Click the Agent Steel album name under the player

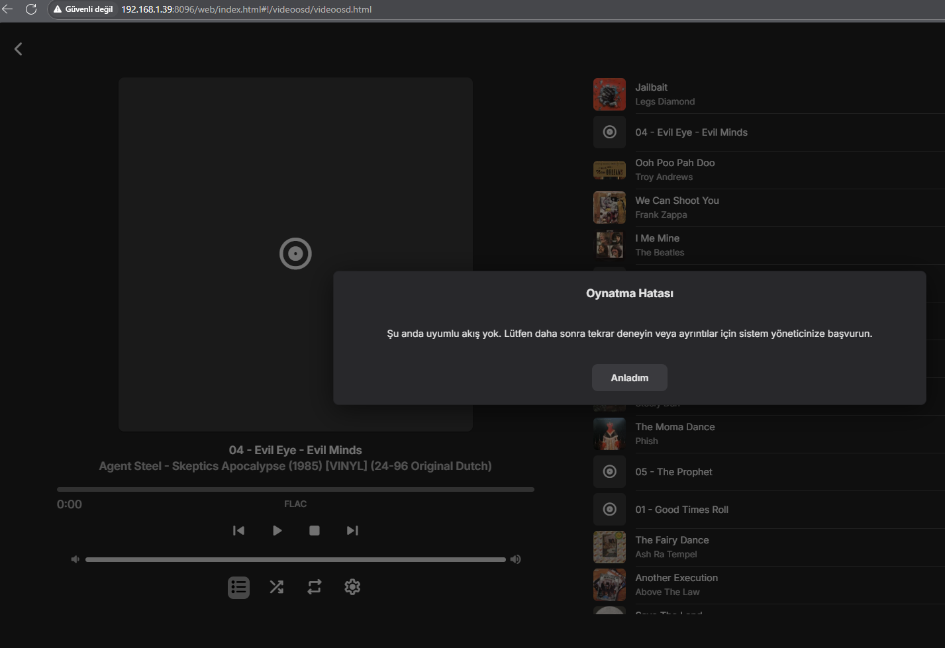(x=295, y=466)
